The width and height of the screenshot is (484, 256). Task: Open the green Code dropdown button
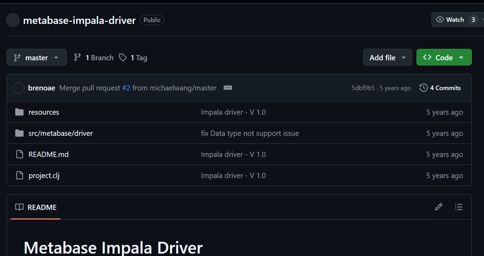coord(444,57)
